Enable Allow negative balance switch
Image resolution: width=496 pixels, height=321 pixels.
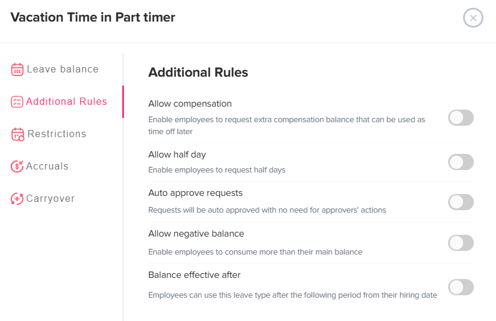[461, 243]
